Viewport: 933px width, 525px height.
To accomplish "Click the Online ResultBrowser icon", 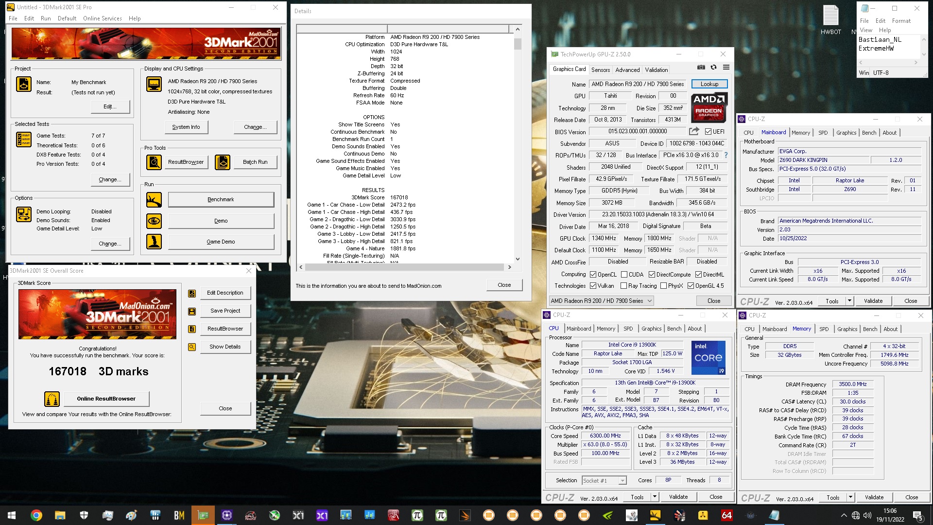I will click(x=52, y=399).
